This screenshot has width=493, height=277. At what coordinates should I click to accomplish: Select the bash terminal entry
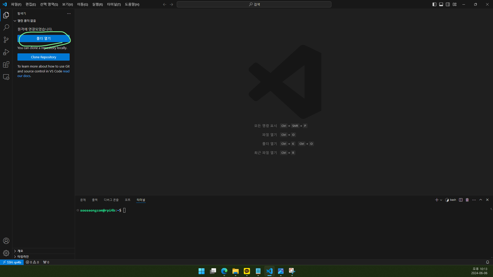pos(451,200)
